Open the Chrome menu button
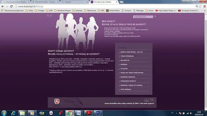Image resolution: width=207 pixels, height=116 pixels. coord(205,6)
